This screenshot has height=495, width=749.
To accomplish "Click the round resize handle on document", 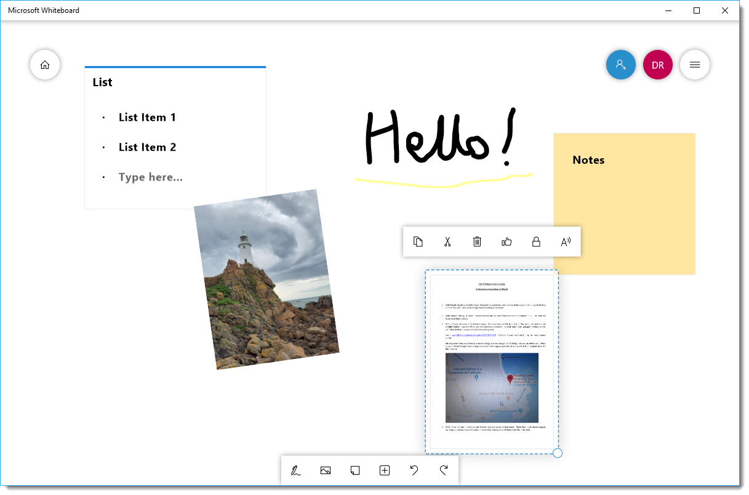I will (x=558, y=453).
